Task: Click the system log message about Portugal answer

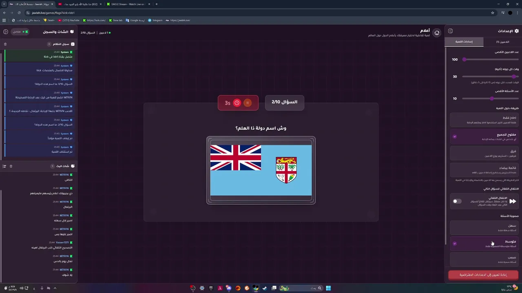Action: click(40, 109)
